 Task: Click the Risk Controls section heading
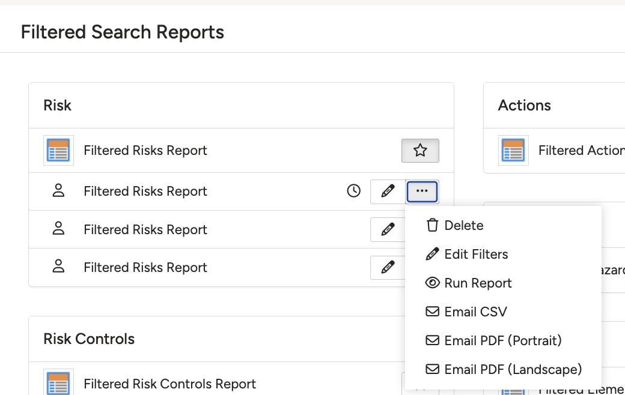tap(89, 339)
